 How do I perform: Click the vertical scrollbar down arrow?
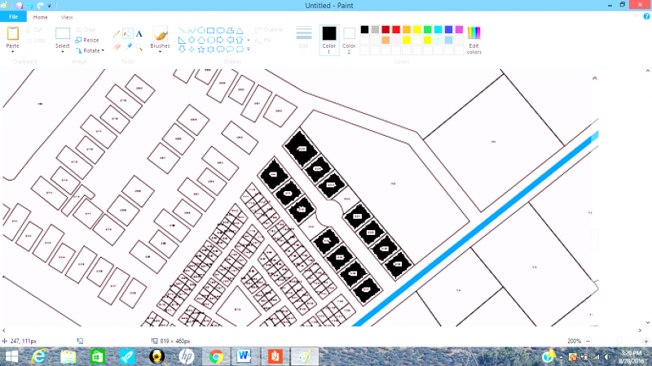click(x=647, y=322)
